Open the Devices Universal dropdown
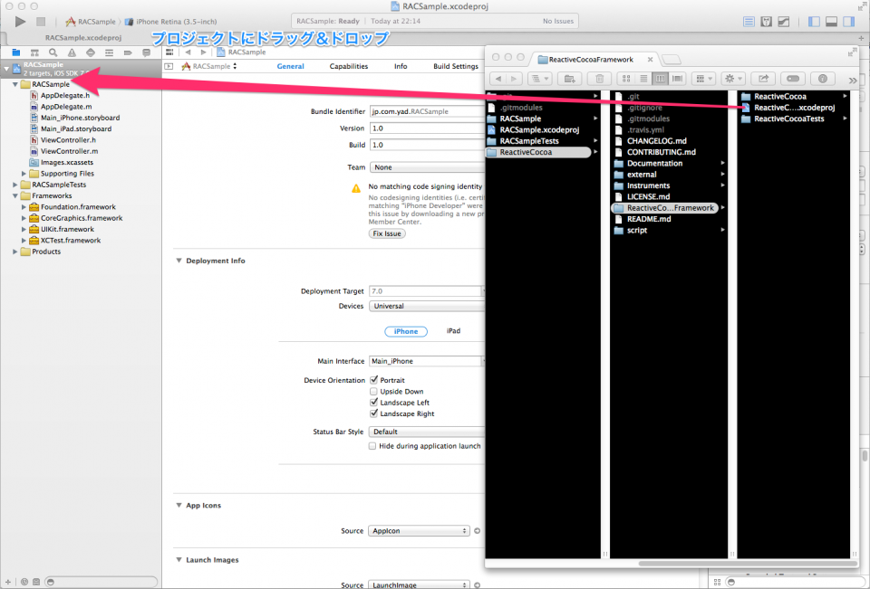Image resolution: width=870 pixels, height=589 pixels. tap(426, 305)
